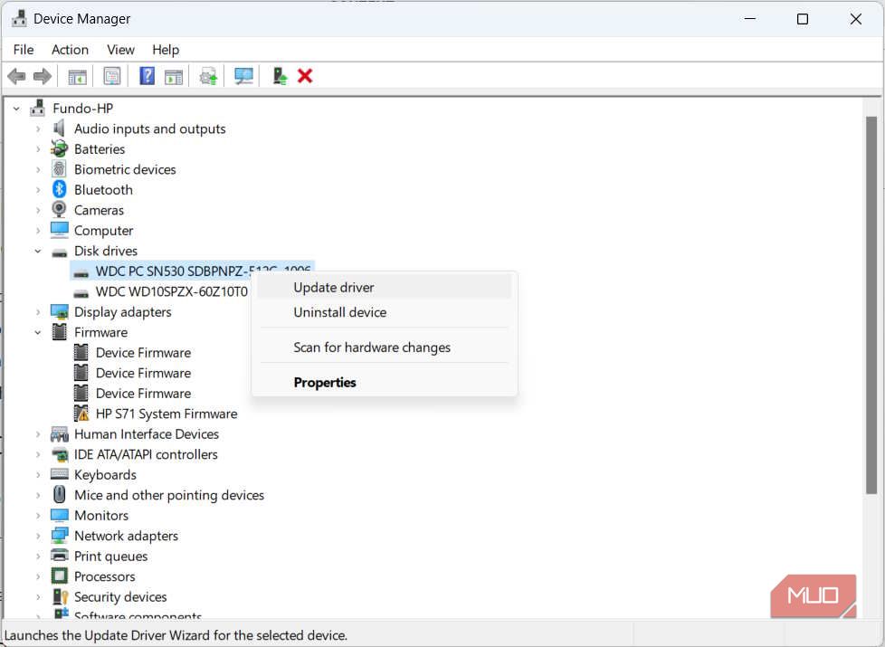Click the Audio inputs and outputs speaker icon
Viewport: 885px width, 647px height.
(x=59, y=128)
